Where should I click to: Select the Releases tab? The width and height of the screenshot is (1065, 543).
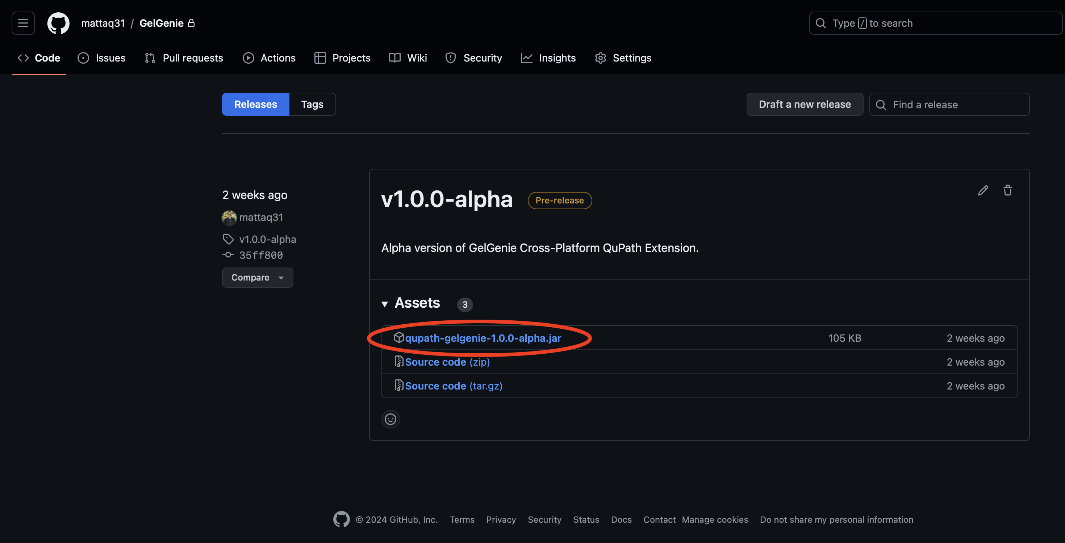(256, 104)
